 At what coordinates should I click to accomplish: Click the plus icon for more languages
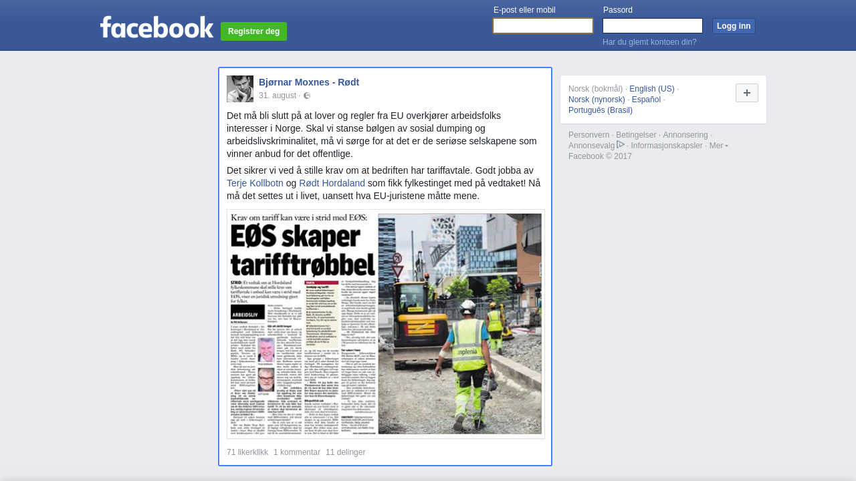pyautogui.click(x=746, y=93)
